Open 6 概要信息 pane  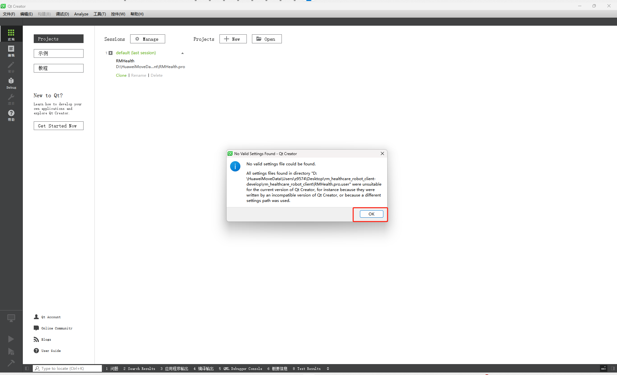[277, 369]
